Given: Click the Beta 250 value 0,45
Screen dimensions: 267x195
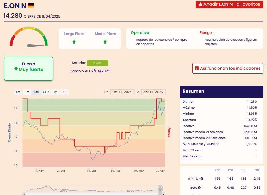Looking at the screenshot, I should pyautogui.click(x=217, y=187).
